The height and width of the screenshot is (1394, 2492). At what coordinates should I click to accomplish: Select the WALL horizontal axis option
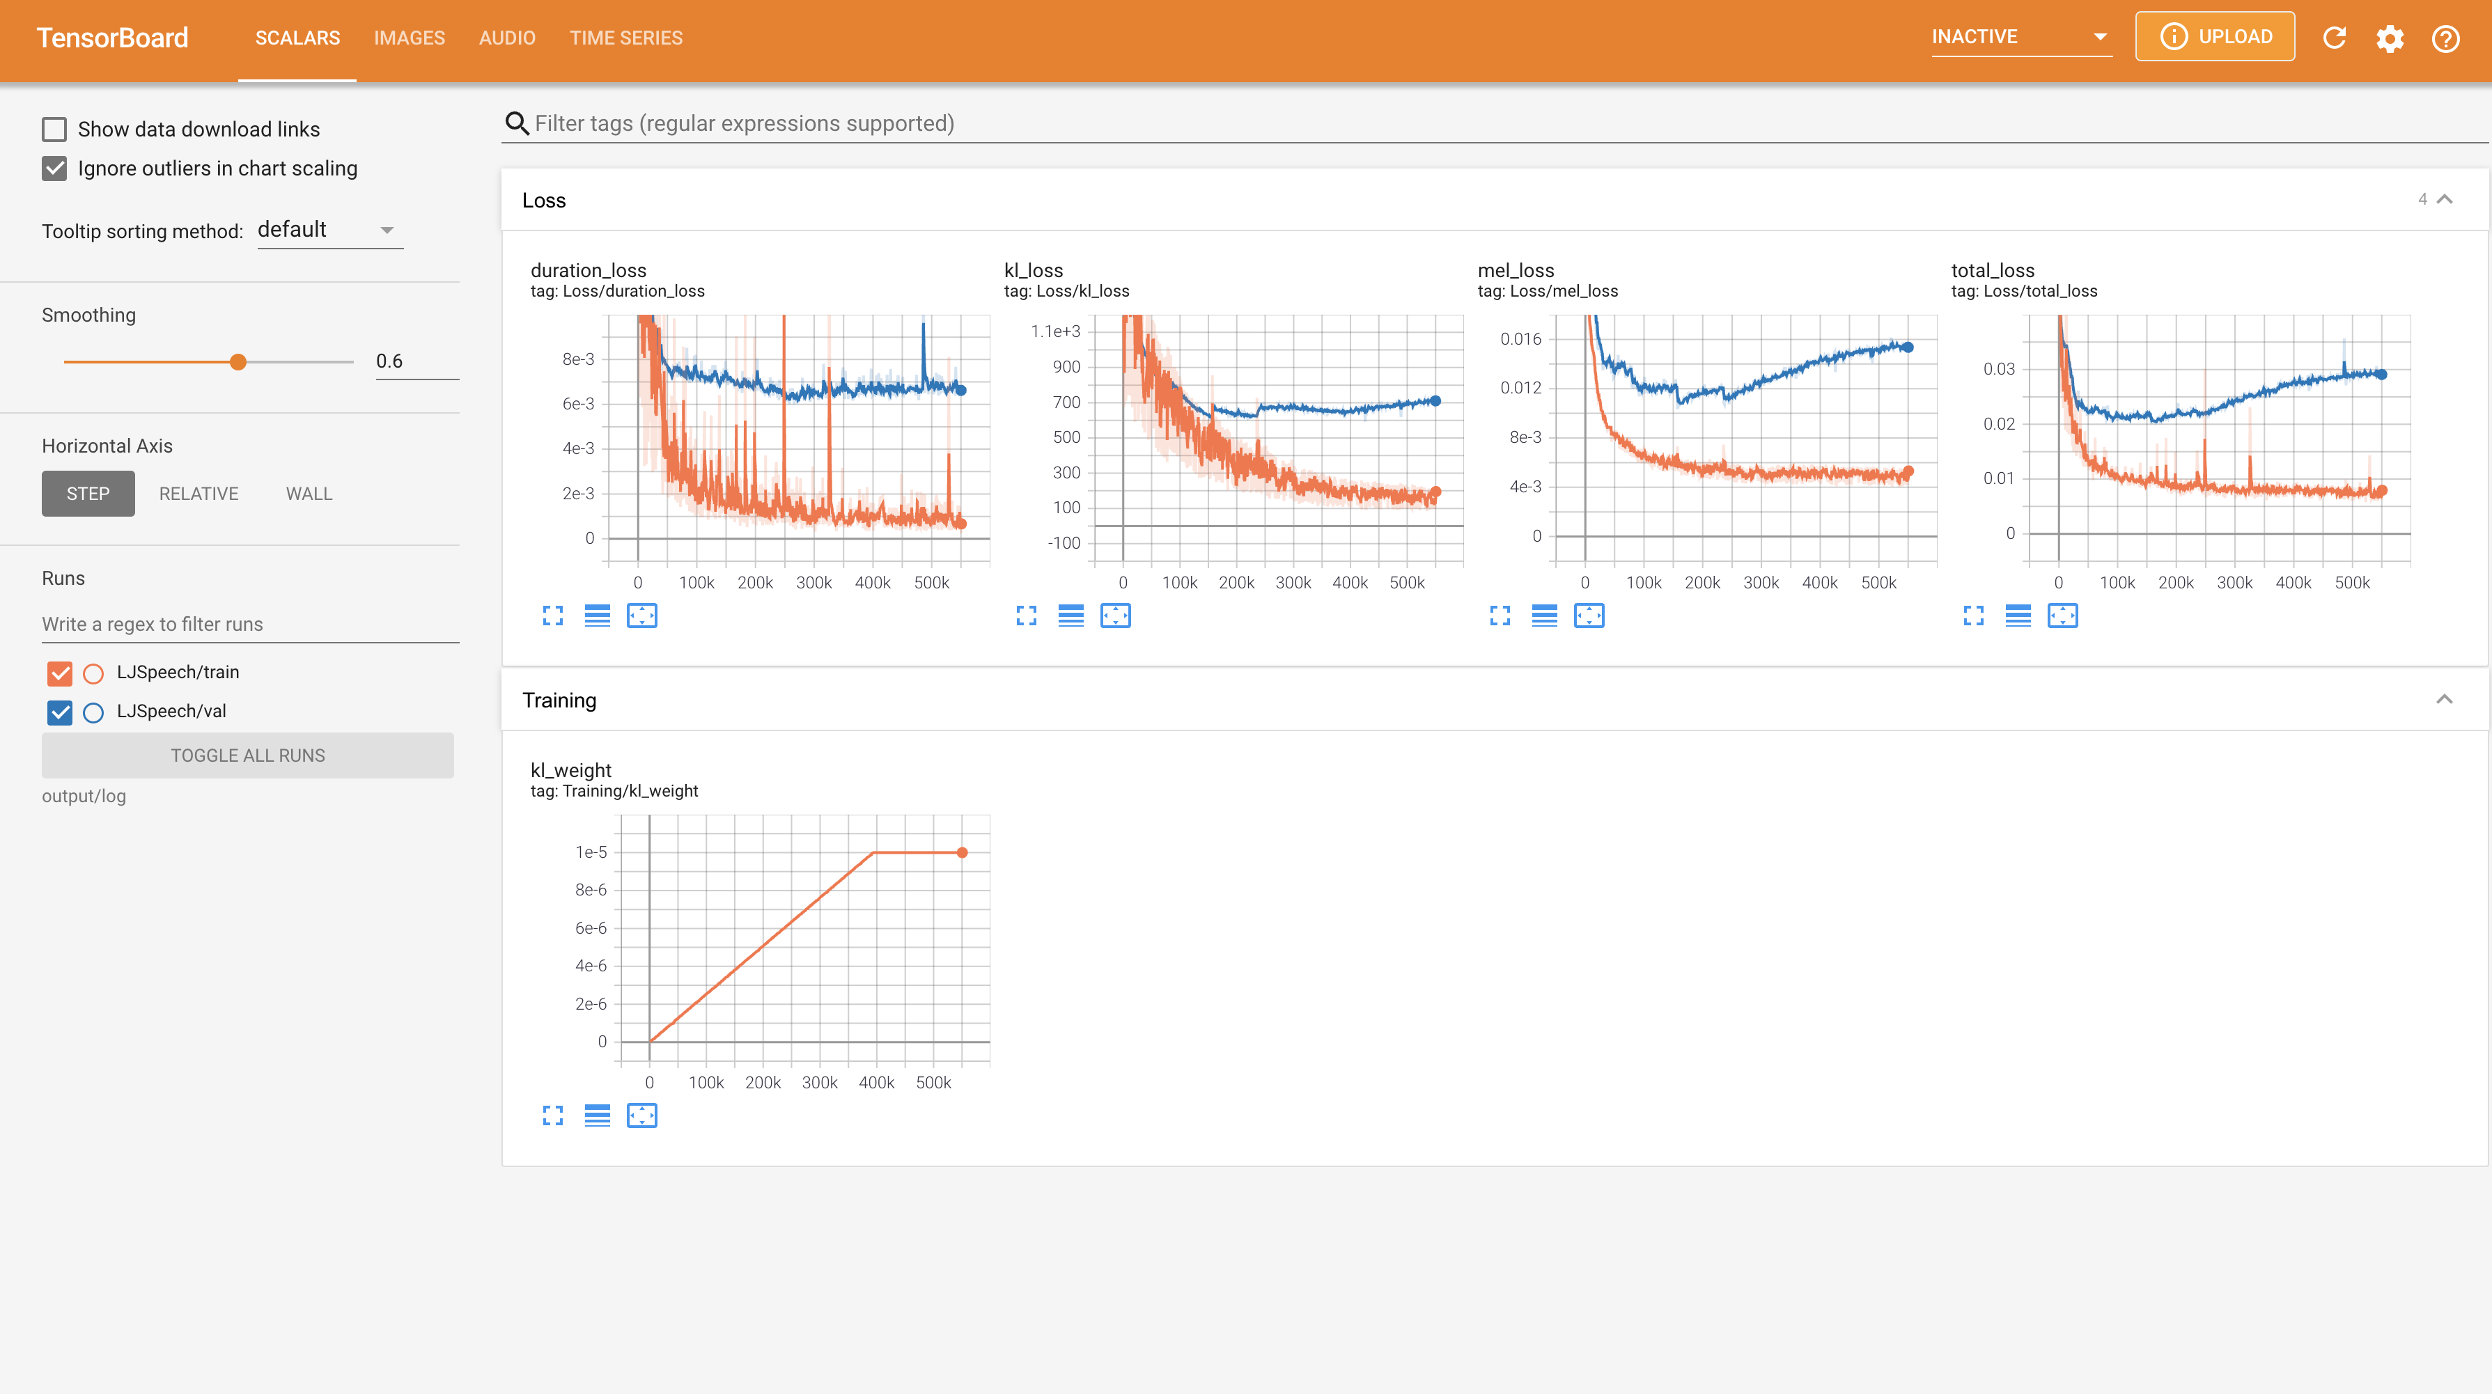pyautogui.click(x=309, y=494)
